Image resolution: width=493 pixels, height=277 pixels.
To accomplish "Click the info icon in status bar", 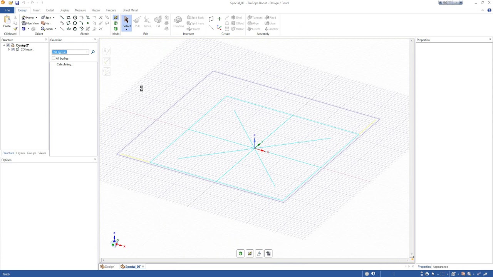I will pyautogui.click(x=373, y=274).
